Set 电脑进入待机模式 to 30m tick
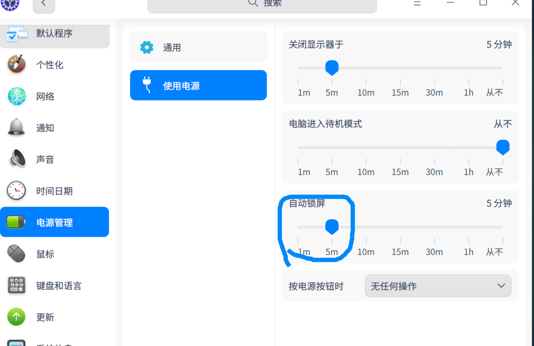 (x=435, y=161)
